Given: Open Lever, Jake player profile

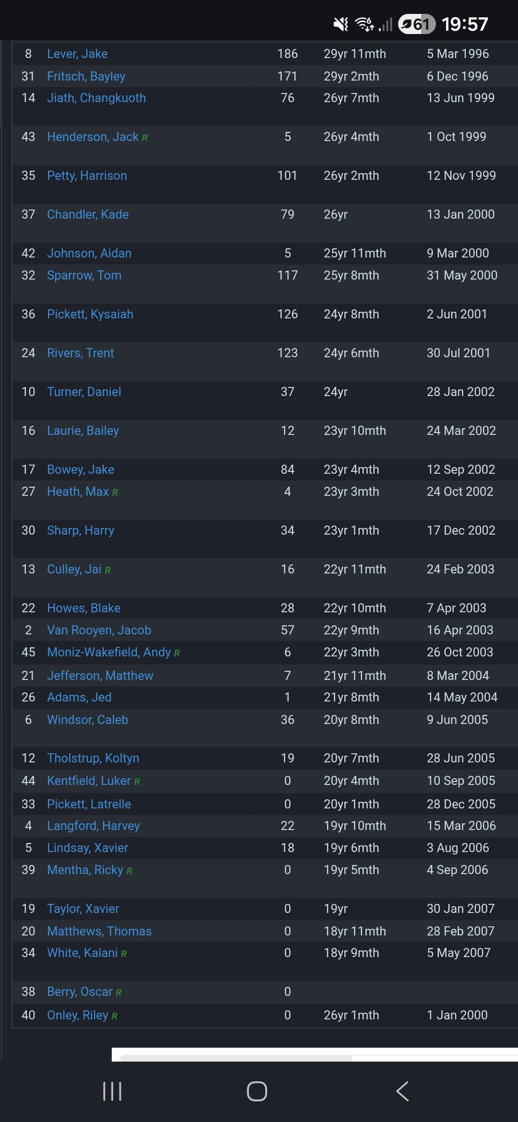Looking at the screenshot, I should (x=77, y=54).
